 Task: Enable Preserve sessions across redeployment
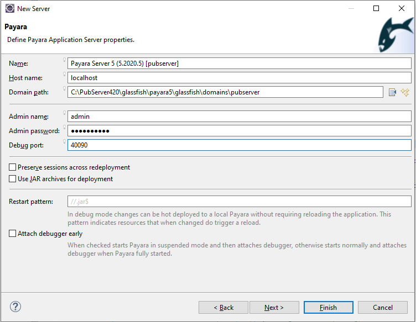(x=13, y=167)
